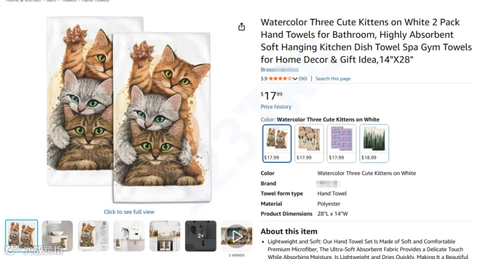Show the bathroom sink scene thumbnail
This screenshot has width=483, height=259.
pyautogui.click(x=57, y=236)
